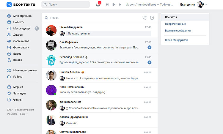Open Clips in the left sidebar
Image resolution: width=223 pixels, height=134 pixels.
click(x=18, y=60)
